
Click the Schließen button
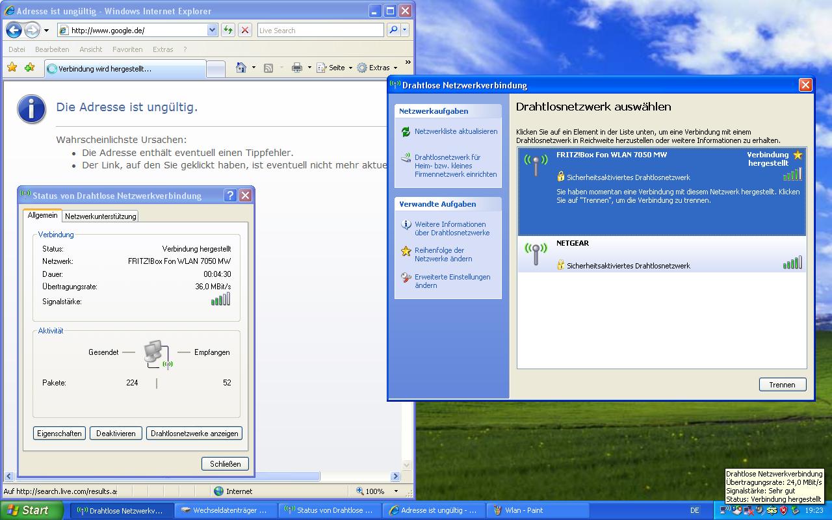coord(226,463)
